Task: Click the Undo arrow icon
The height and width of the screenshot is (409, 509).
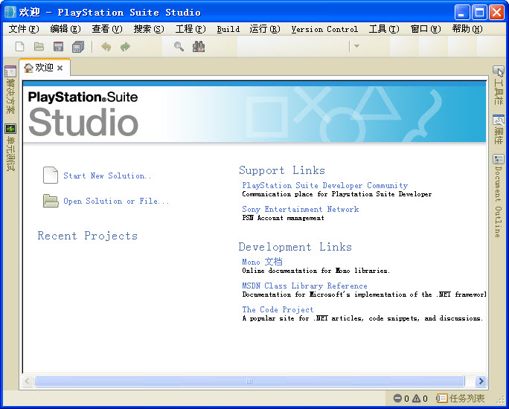Action: point(106,47)
